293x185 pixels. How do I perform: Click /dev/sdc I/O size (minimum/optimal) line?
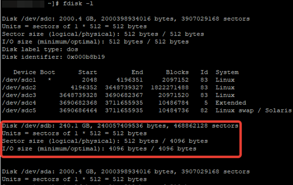point(95,42)
